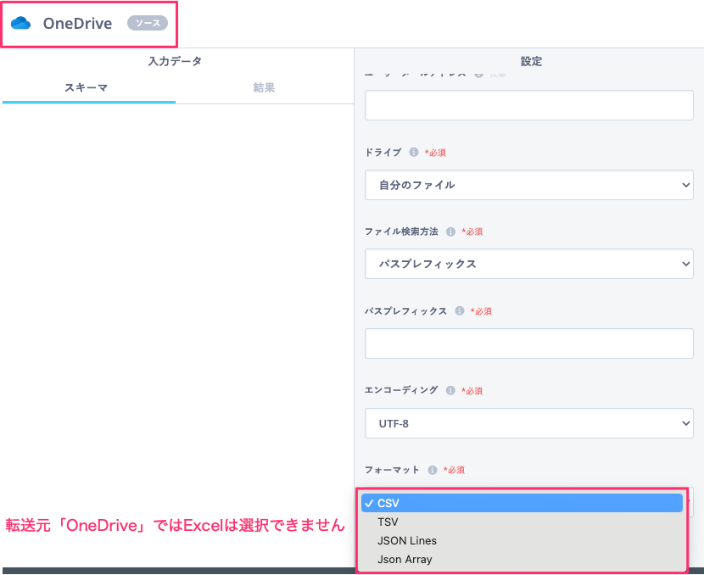Click the OneDrive title text

(77, 24)
